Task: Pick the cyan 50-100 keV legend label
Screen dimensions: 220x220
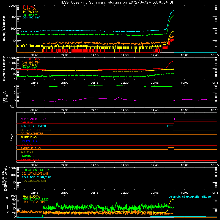Action: point(31,18)
